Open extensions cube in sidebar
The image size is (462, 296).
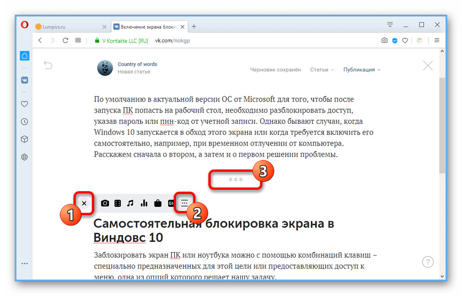25,139
